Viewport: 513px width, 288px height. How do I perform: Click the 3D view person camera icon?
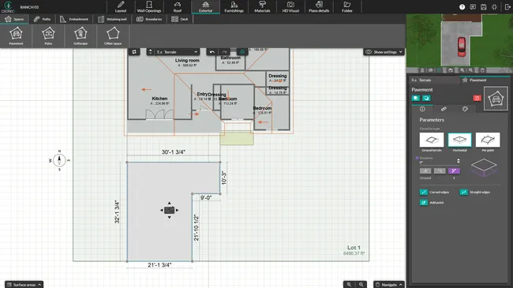422,70
